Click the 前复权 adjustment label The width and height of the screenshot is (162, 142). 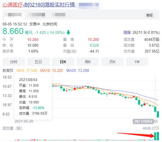(8, 70)
